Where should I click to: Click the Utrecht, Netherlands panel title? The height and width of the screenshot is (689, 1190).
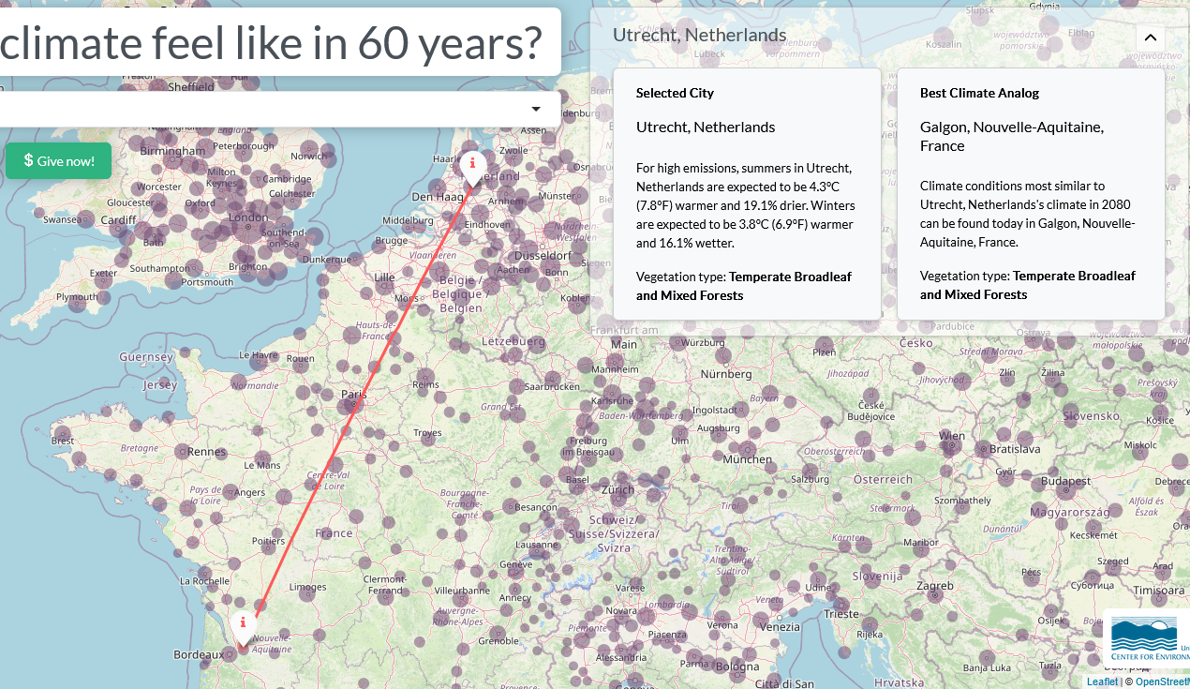pos(699,35)
